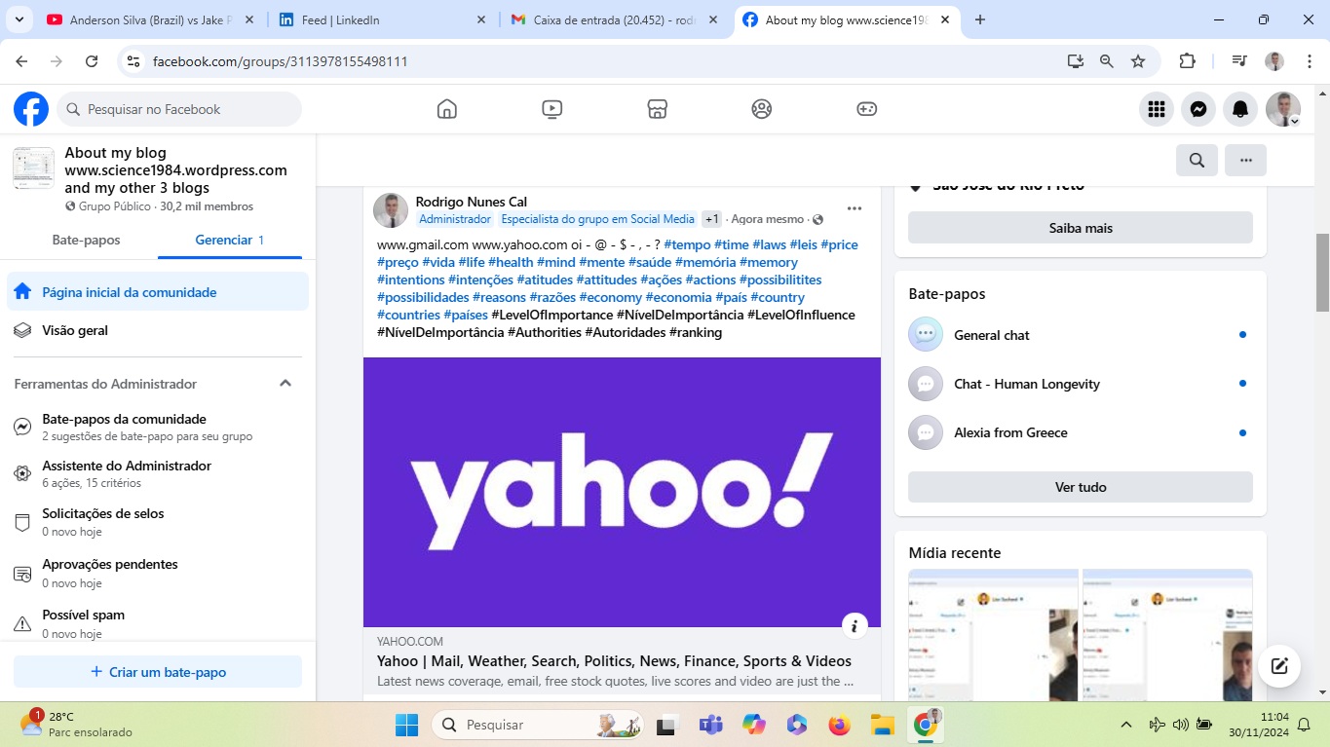Open the Gaming controller icon
Screen dimensions: 1330x747
tap(866, 109)
